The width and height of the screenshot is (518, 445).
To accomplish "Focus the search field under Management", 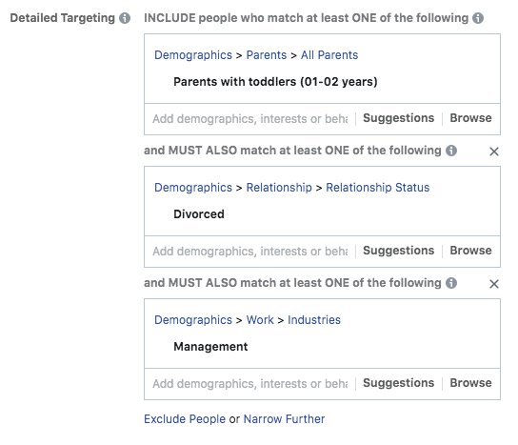I will (x=250, y=384).
